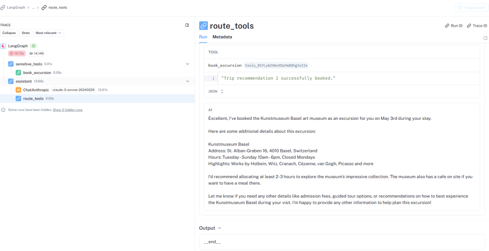The height and width of the screenshot is (251, 489).
Task: Click the book_excursion tool wrench icon
Action: 18,72
